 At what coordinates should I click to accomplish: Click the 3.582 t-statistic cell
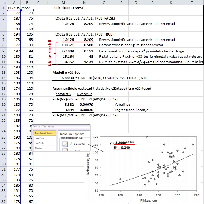point(63,105)
